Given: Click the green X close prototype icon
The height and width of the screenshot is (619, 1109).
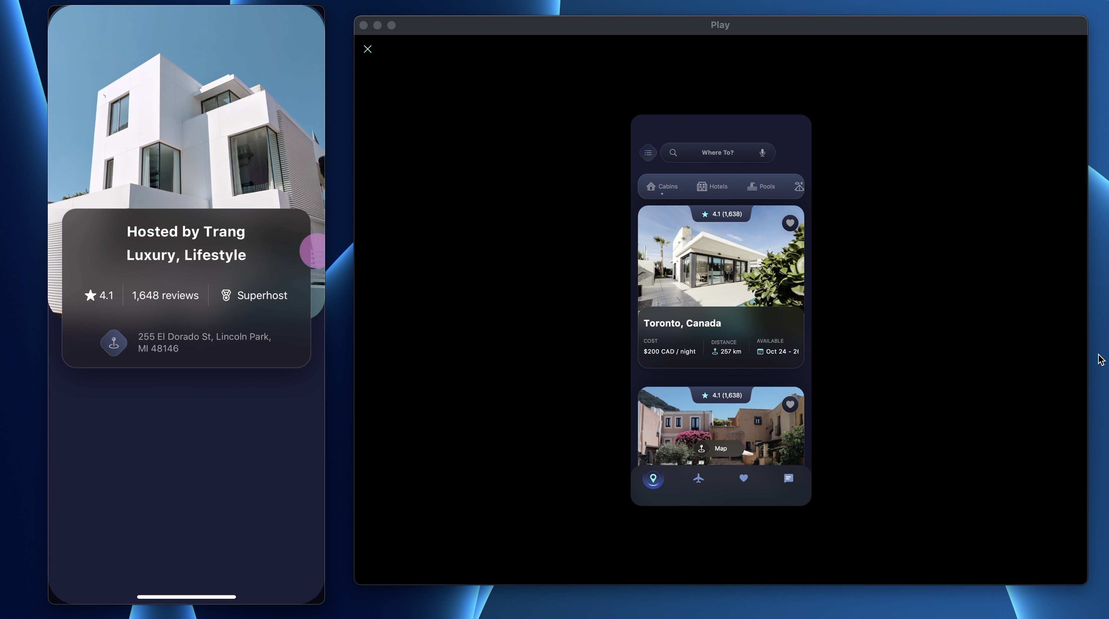Looking at the screenshot, I should point(368,49).
